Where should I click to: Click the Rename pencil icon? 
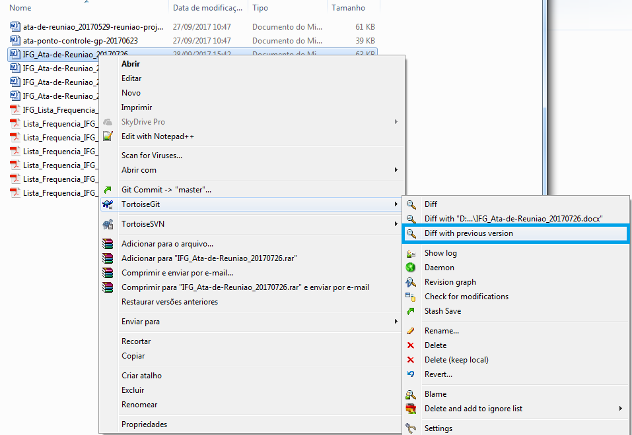411,331
